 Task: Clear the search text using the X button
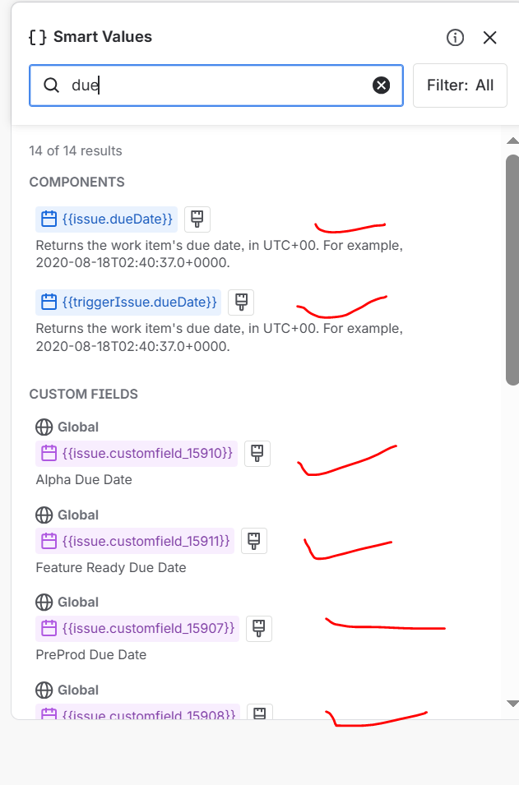click(381, 85)
